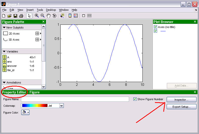Select the Data Cursor tool
Viewport: 199px width, 134px height.
pyautogui.click(x=62, y=16)
